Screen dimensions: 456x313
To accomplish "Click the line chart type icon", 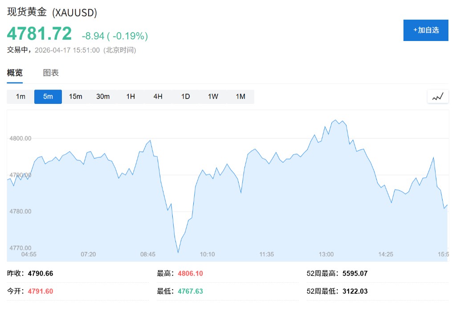I will click(x=437, y=96).
